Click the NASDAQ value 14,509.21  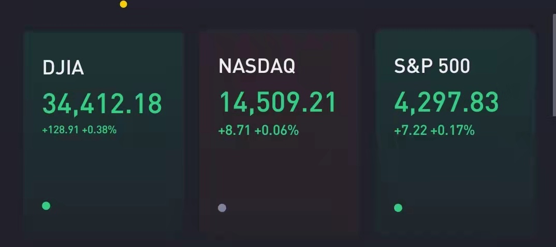click(x=277, y=103)
